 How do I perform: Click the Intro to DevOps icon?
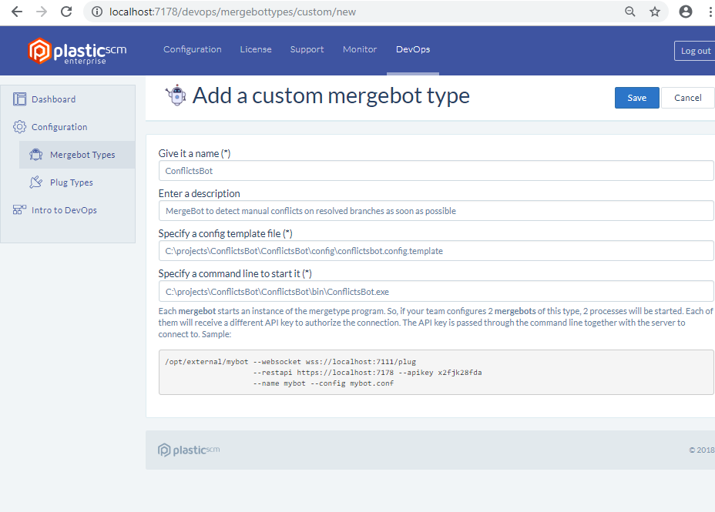19,209
